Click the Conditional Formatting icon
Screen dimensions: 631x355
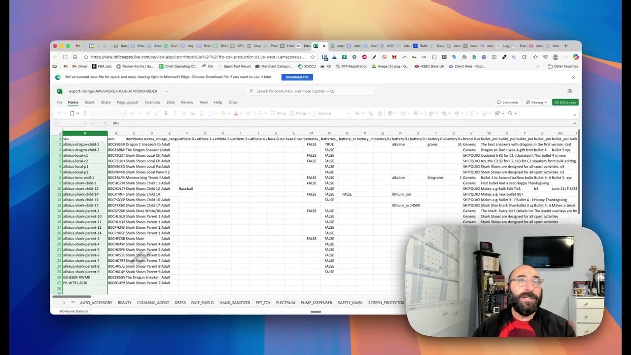point(390,113)
